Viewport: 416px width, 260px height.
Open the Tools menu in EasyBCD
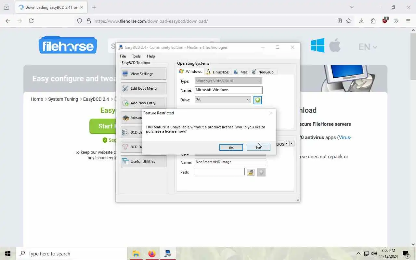click(x=136, y=56)
